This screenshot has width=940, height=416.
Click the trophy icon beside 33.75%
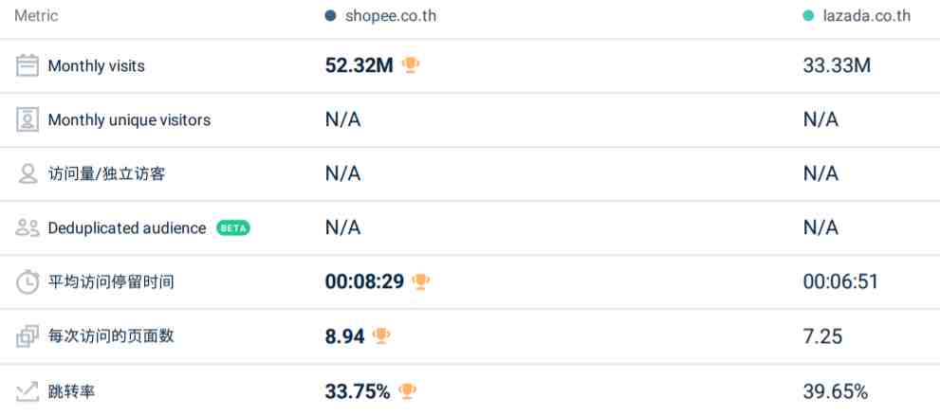[x=407, y=391]
